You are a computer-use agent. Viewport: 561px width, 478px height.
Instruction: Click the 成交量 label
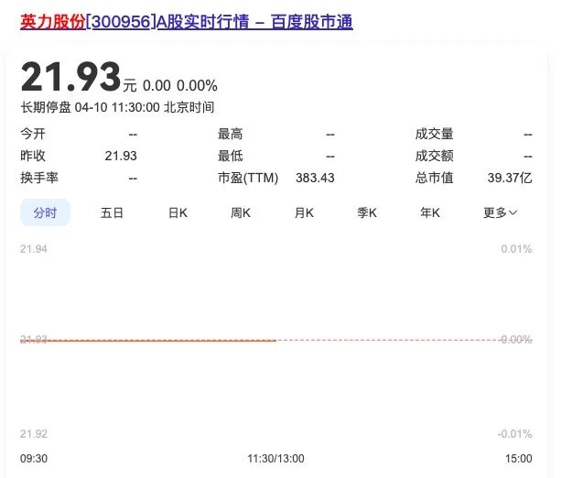[434, 134]
